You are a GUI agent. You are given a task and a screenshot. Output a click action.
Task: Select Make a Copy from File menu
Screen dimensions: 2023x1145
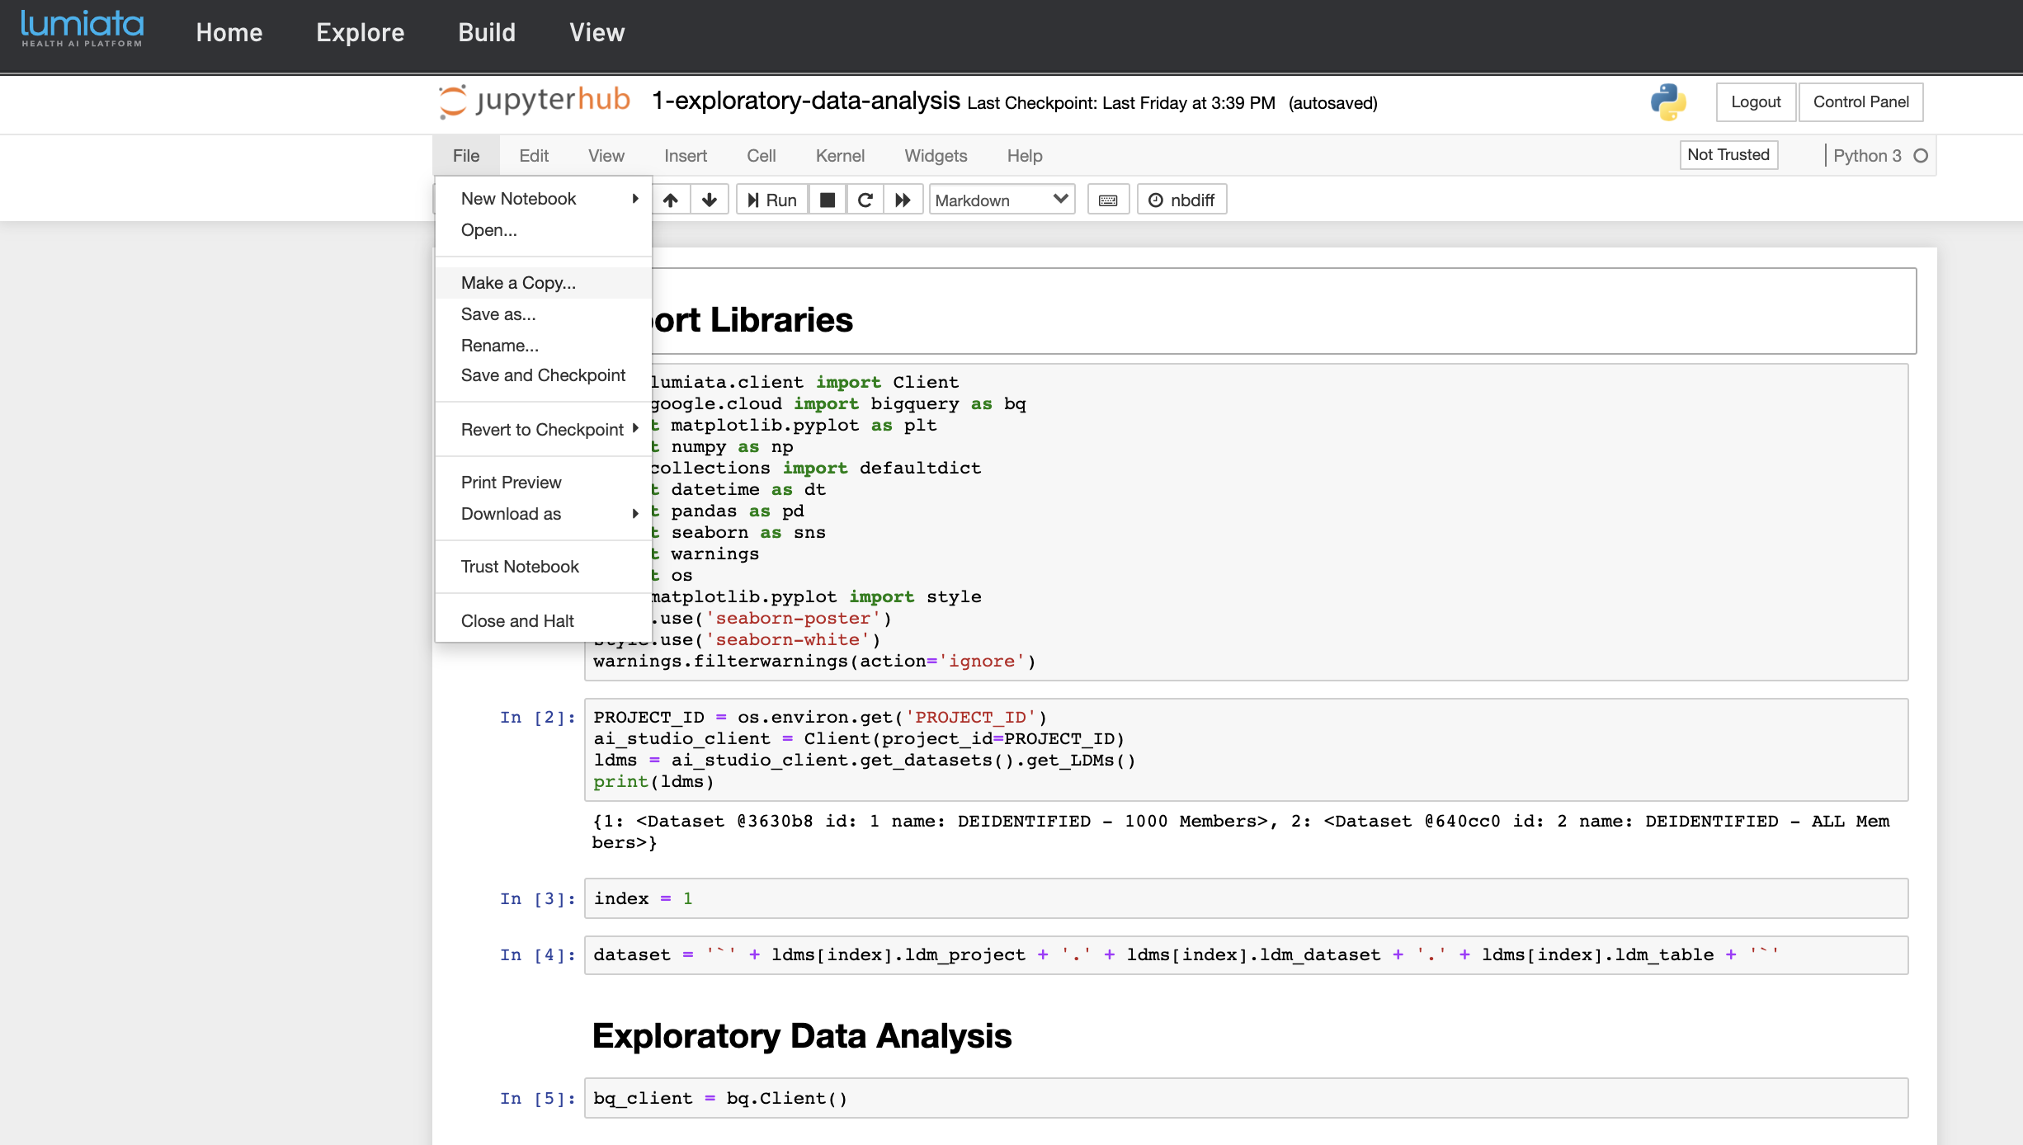click(x=518, y=283)
